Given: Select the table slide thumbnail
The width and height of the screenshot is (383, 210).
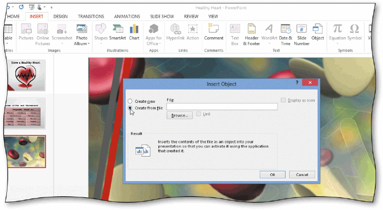Looking at the screenshot, I should pyautogui.click(x=25, y=113).
